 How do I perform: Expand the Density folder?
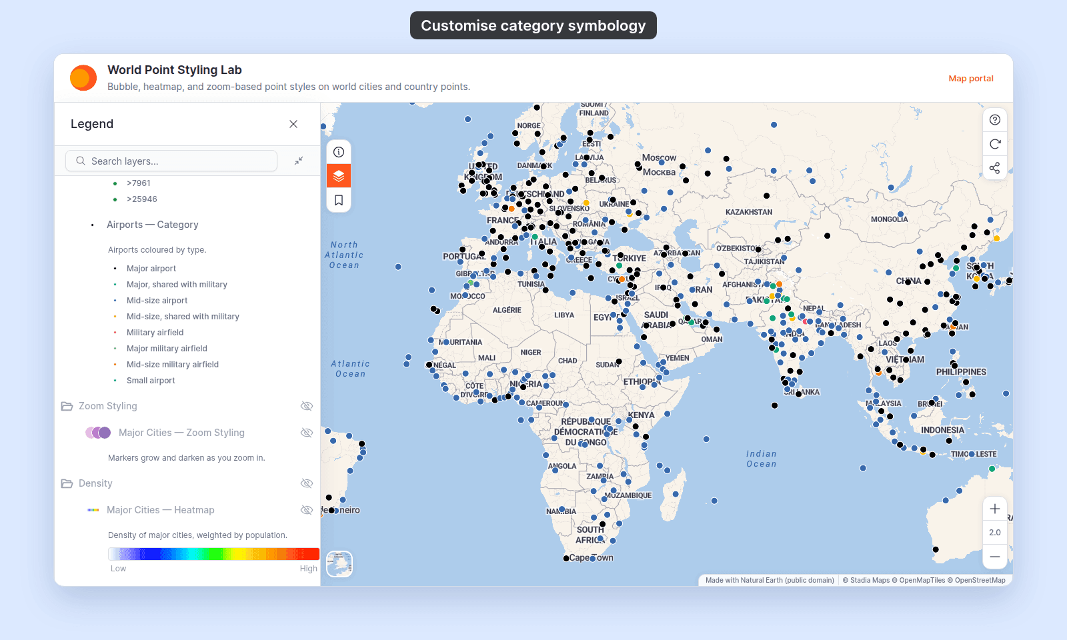point(67,483)
